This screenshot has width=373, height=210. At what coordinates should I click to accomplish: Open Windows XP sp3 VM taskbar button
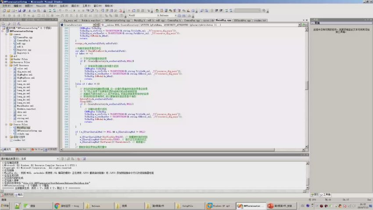tap(220, 206)
